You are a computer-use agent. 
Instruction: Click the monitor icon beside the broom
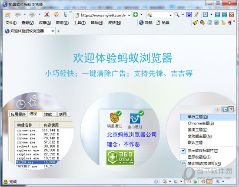click(x=216, y=23)
